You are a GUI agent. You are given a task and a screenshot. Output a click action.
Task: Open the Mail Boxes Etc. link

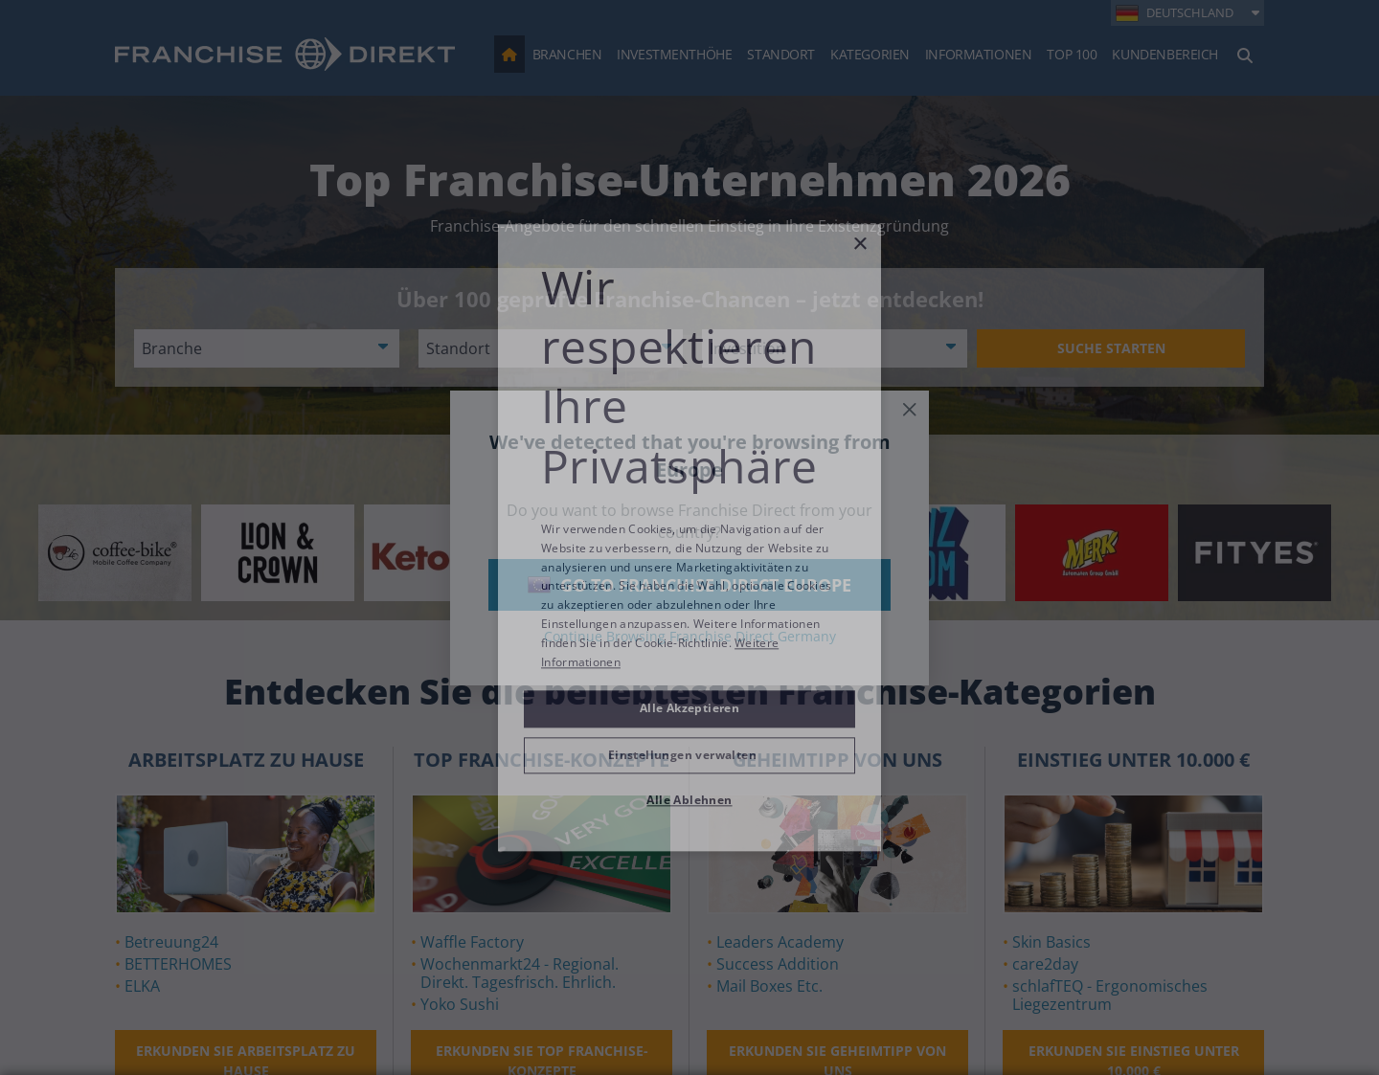pyautogui.click(x=769, y=986)
